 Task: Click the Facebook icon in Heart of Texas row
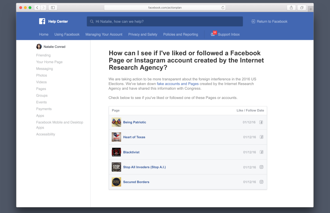[261, 137]
